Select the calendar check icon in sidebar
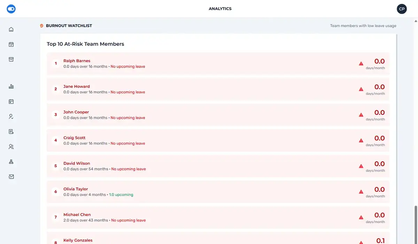Image resolution: width=418 pixels, height=244 pixels. click(11, 44)
